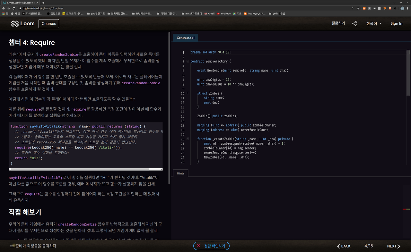Open the 브런치 스마트 bookmark folder
The width and height of the screenshot is (411, 252).
coord(142,13)
